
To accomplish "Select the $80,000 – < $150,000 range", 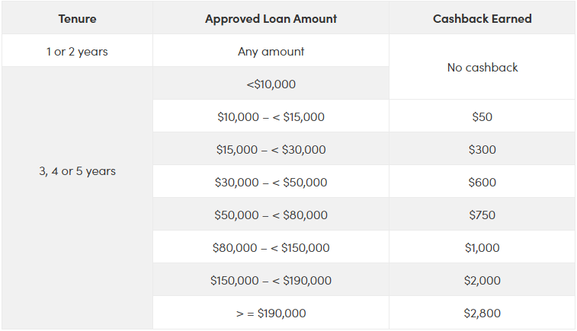I will point(271,248).
